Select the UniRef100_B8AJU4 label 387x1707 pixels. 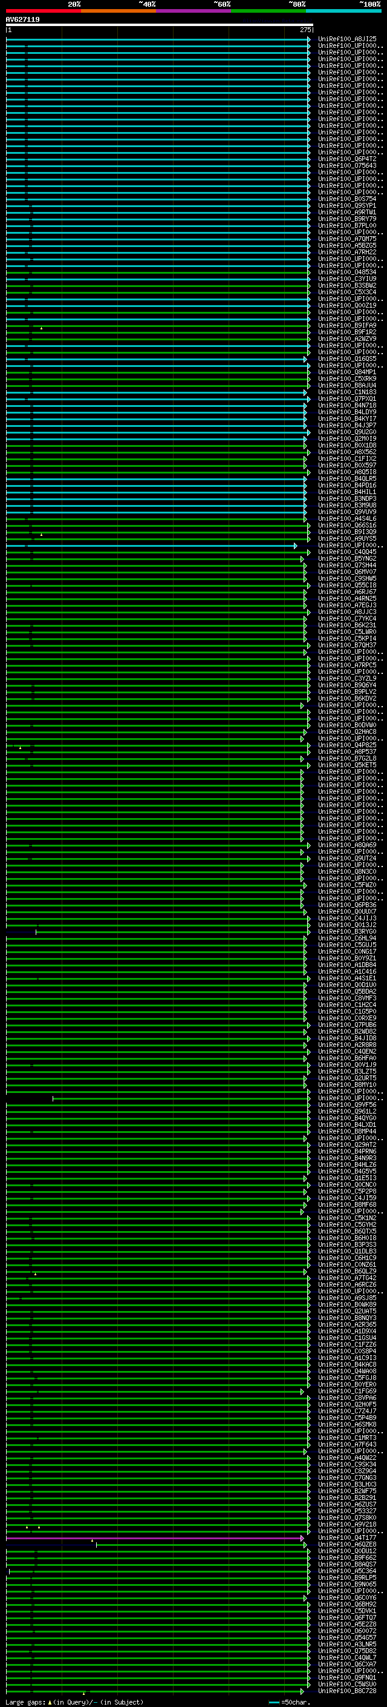coord(347,385)
